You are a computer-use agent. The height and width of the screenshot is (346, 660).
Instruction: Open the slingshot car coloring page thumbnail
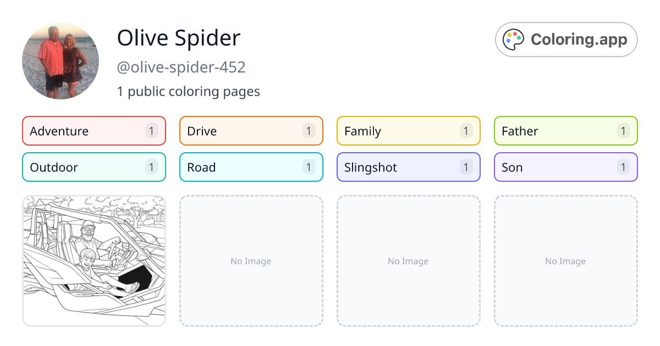click(94, 261)
